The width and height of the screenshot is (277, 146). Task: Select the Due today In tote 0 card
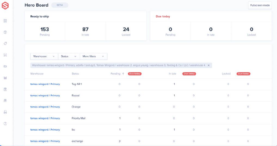(211, 31)
